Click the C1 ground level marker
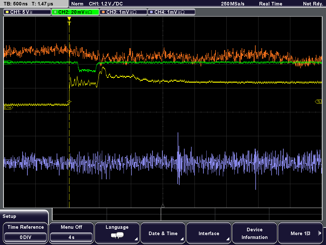 click(8, 107)
